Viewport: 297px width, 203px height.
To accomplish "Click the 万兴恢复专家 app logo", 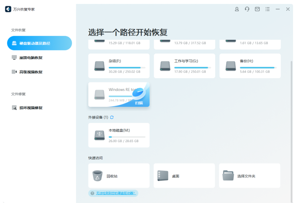I will [x=8, y=9].
